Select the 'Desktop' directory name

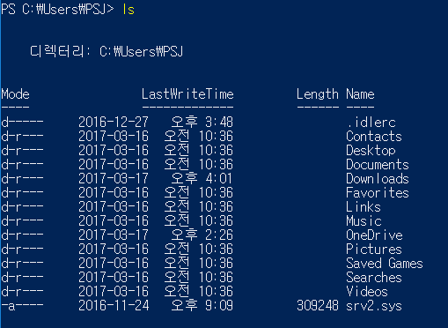point(371,151)
